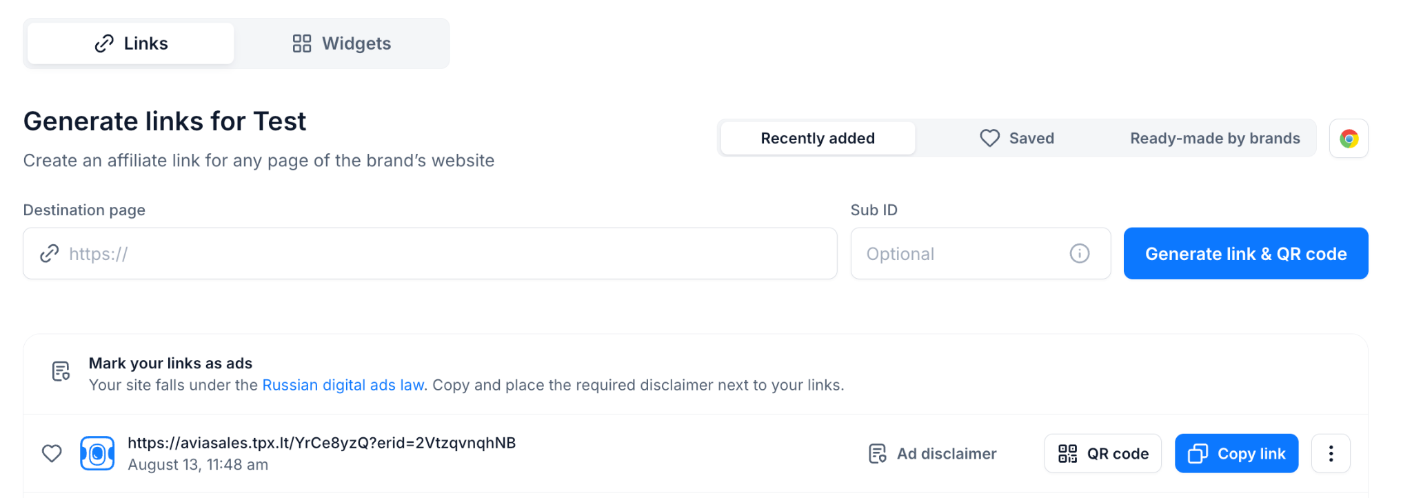
Task: Select the Links tab
Action: (131, 43)
